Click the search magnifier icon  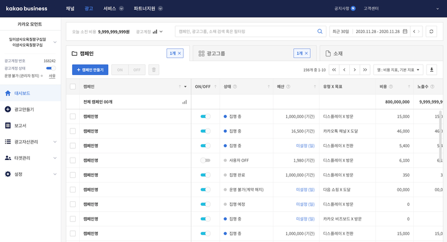[x=320, y=31]
